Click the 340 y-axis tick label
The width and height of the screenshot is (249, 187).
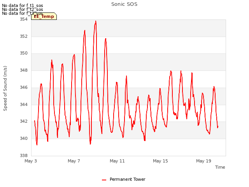[x=24, y=138]
